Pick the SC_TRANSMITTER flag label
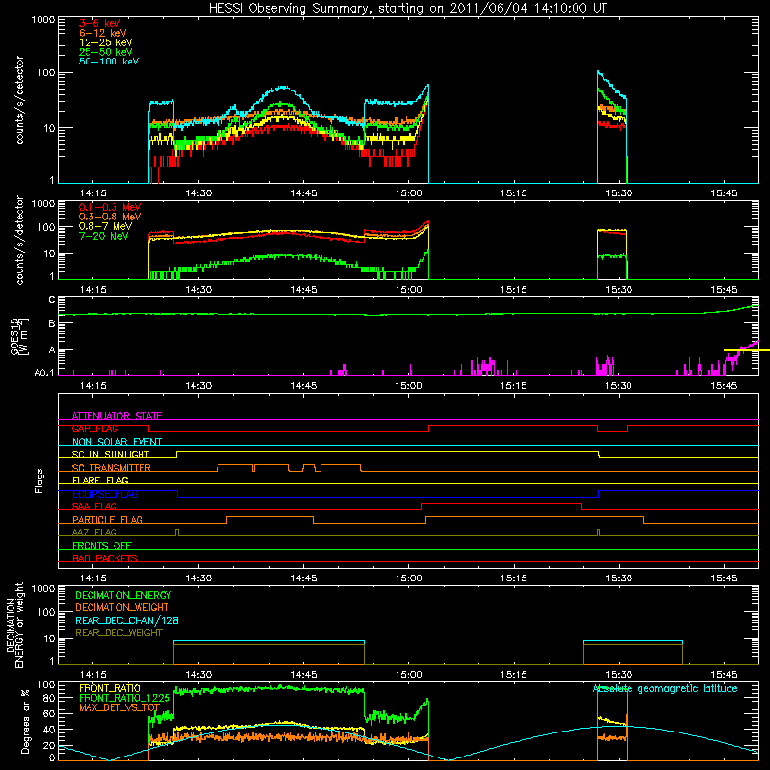This screenshot has height=770, width=770. click(x=112, y=468)
